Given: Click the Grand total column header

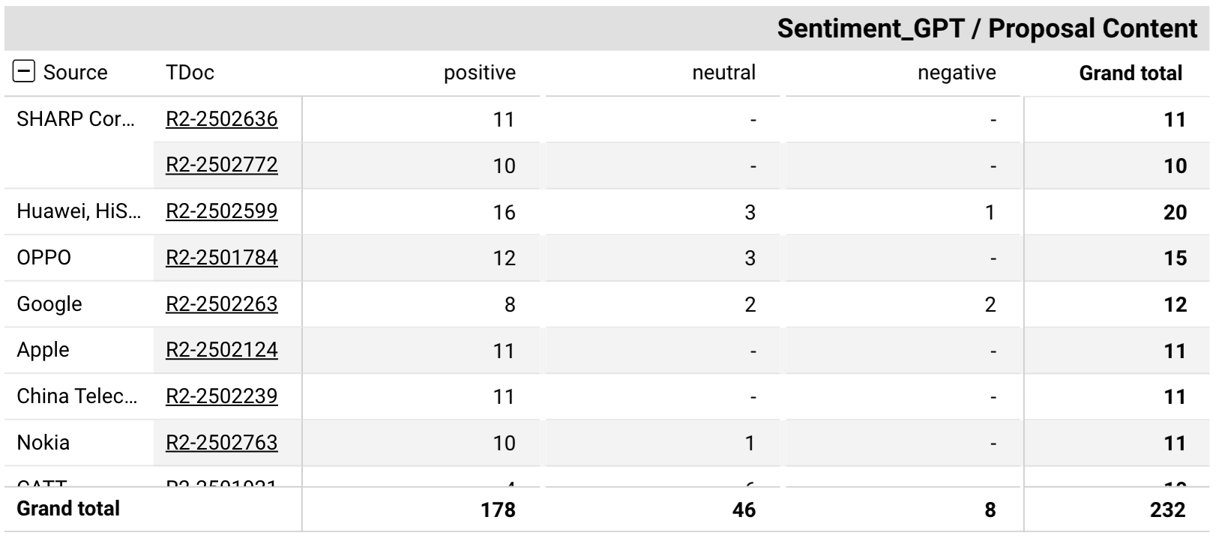Looking at the screenshot, I should click(1131, 73).
